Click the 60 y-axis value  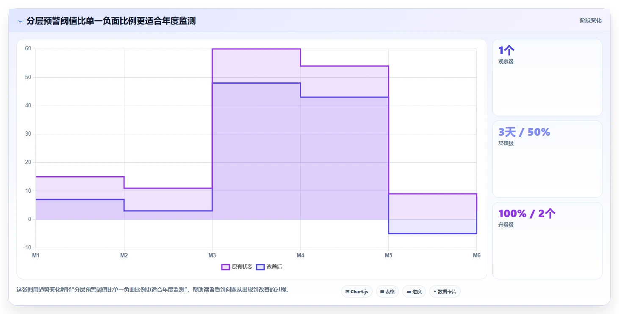pos(28,49)
